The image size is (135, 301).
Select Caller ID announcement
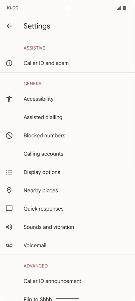point(67,281)
